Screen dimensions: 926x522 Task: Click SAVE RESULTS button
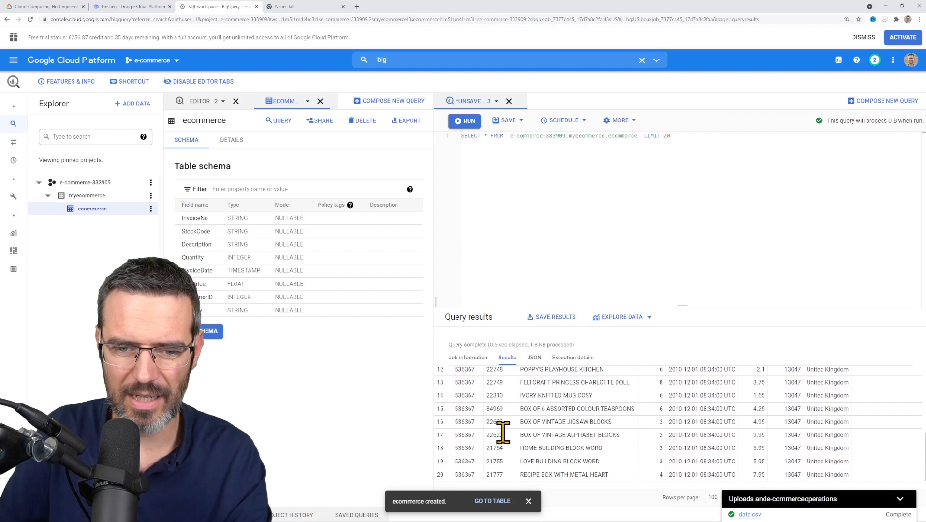coord(551,317)
